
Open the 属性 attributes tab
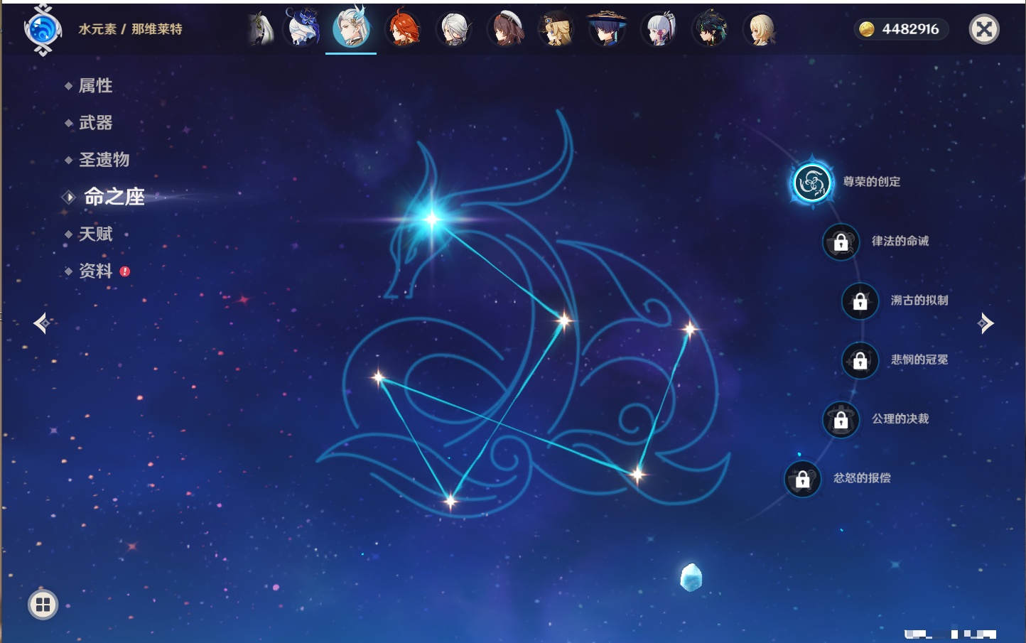(96, 86)
